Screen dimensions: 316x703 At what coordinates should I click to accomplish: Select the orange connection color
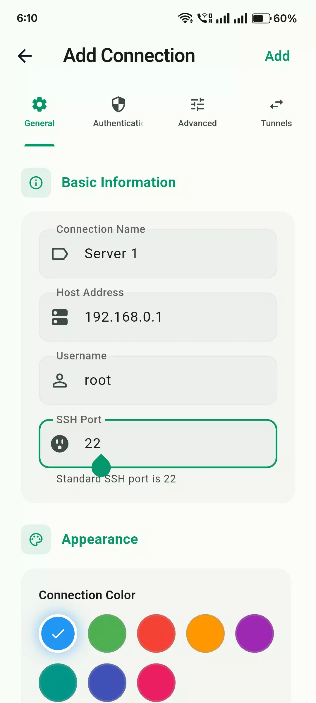click(205, 634)
